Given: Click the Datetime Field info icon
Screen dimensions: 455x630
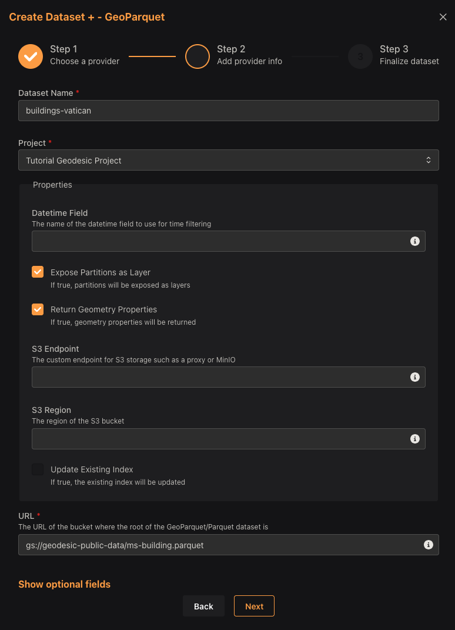Looking at the screenshot, I should [x=415, y=241].
